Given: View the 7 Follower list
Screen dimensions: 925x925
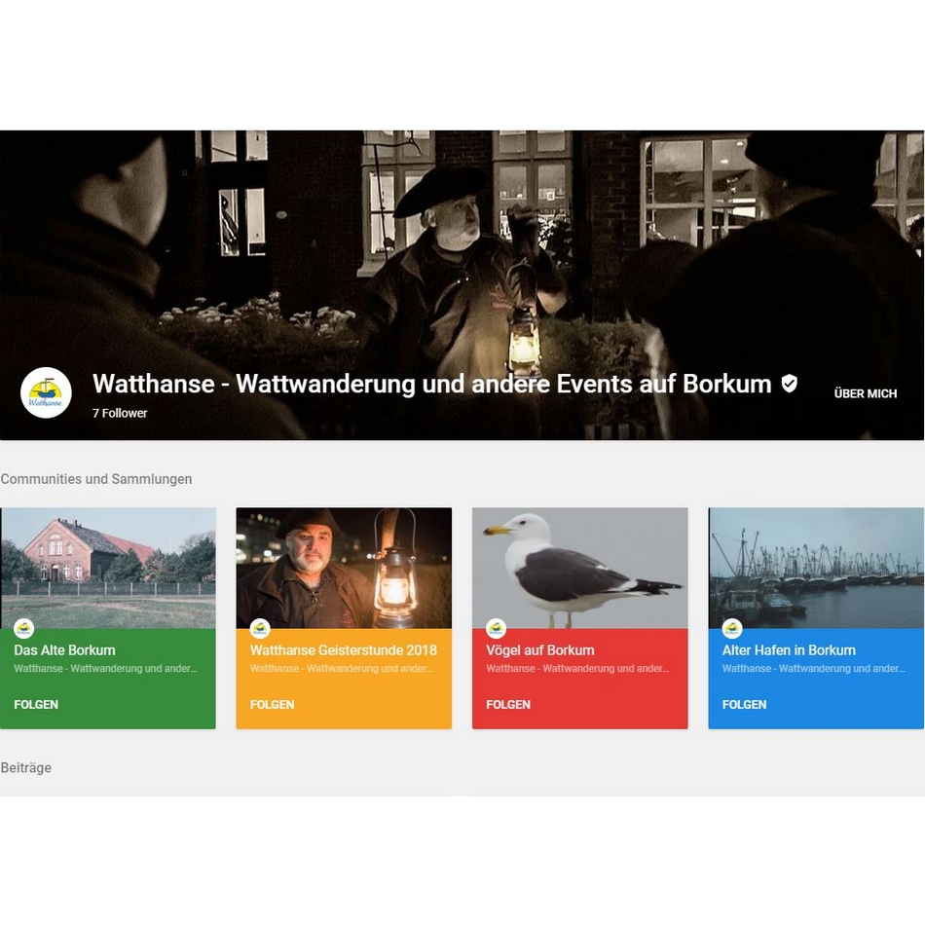Looking at the screenshot, I should point(120,413).
